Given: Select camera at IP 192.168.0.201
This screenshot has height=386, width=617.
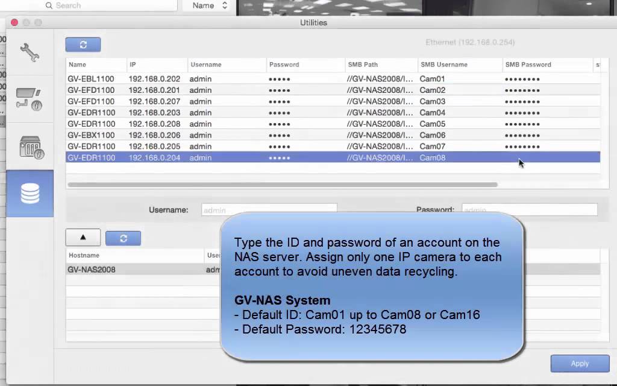Looking at the screenshot, I should pyautogui.click(x=333, y=90).
